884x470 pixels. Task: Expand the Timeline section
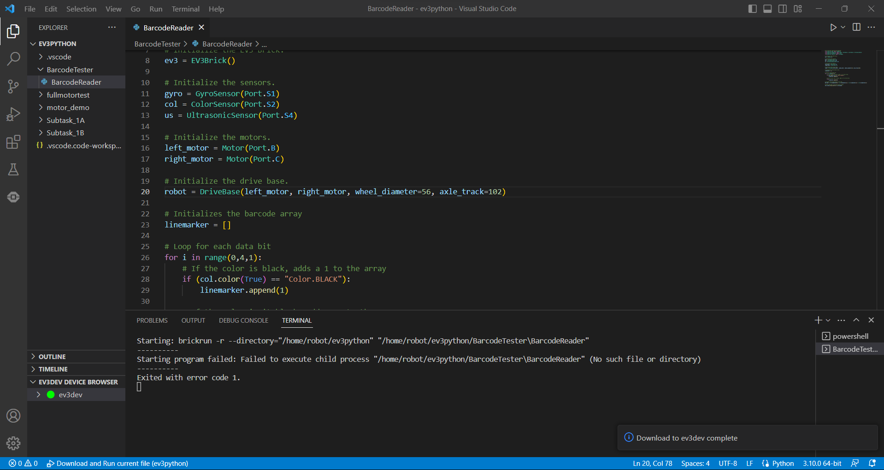coord(76,369)
